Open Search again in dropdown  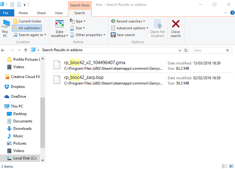coord(29,35)
